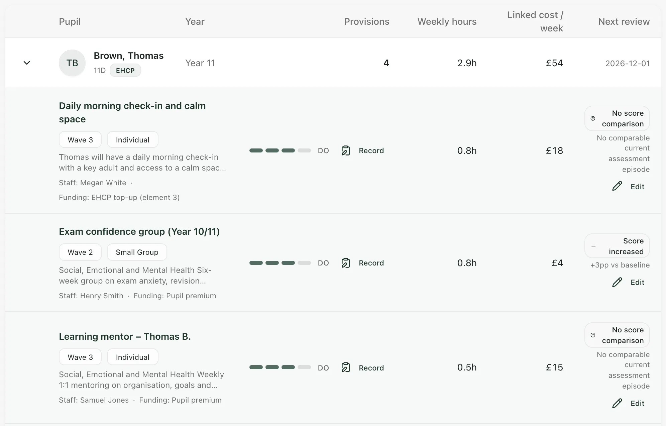Open the Learning mentor – Thomas B. title
Screen dimensions: 666x426
point(125,336)
